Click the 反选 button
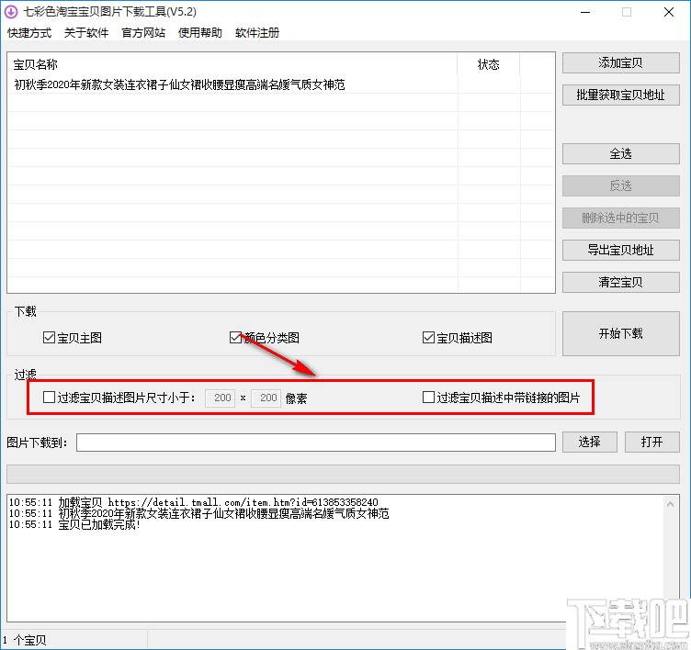 click(620, 185)
